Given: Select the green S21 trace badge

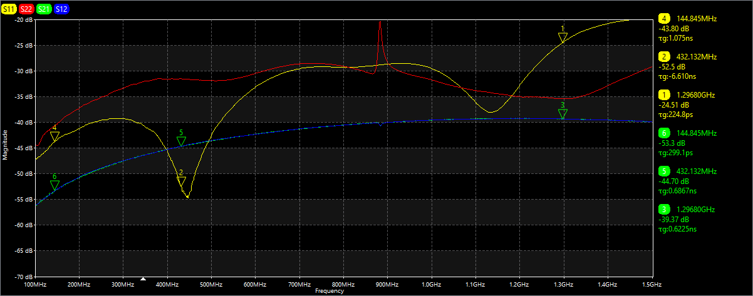Looking at the screenshot, I should [44, 9].
